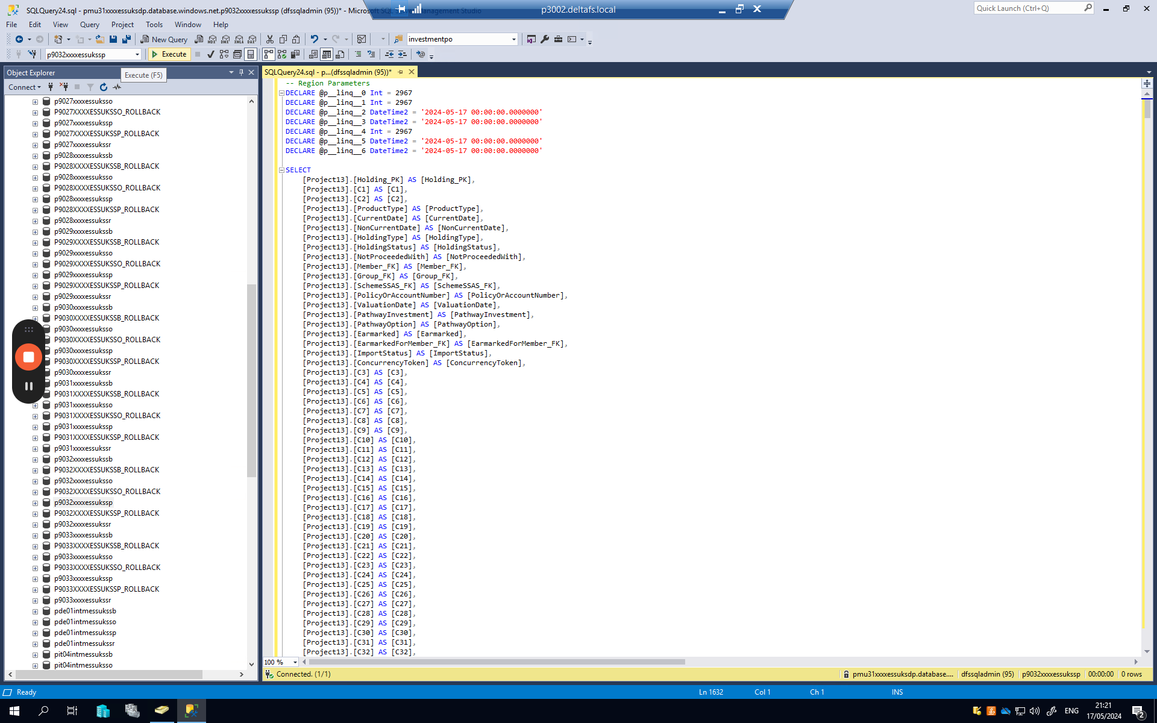1157x723 pixels.
Task: Click the Open File folder icon
Action: [x=100, y=39]
